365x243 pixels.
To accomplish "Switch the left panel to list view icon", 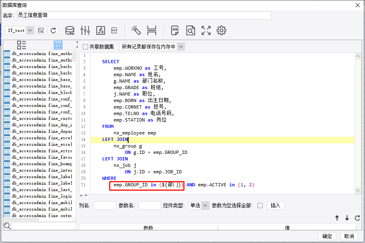I will (21, 45).
